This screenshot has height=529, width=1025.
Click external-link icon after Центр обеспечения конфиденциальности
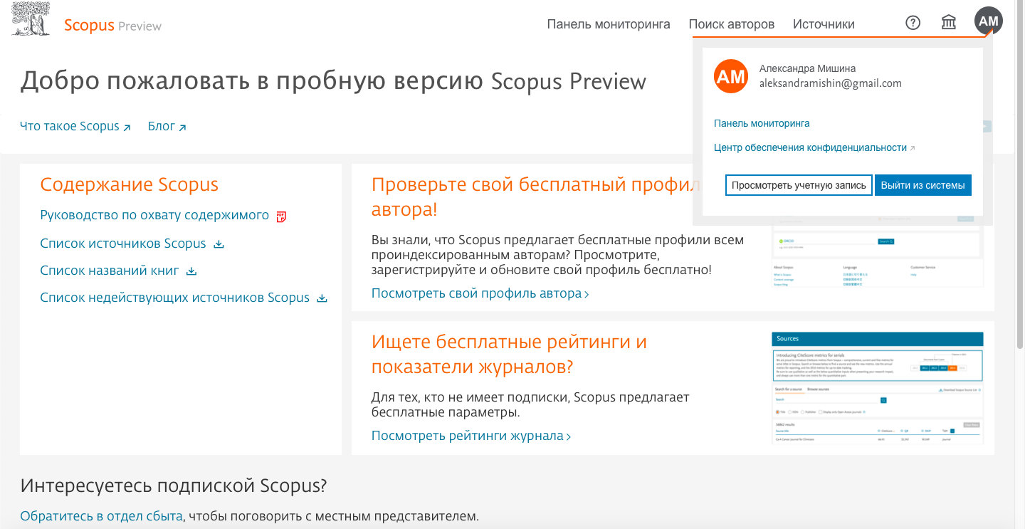pyautogui.click(x=913, y=148)
